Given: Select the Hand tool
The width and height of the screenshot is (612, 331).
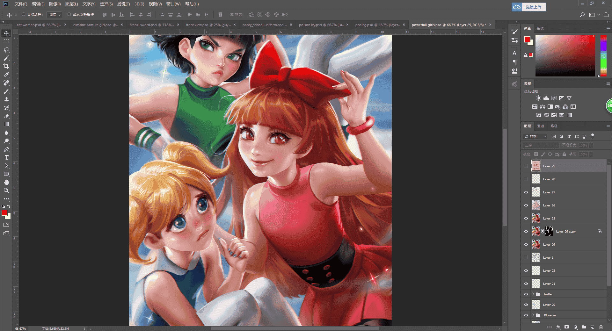Looking at the screenshot, I should click(6, 182).
